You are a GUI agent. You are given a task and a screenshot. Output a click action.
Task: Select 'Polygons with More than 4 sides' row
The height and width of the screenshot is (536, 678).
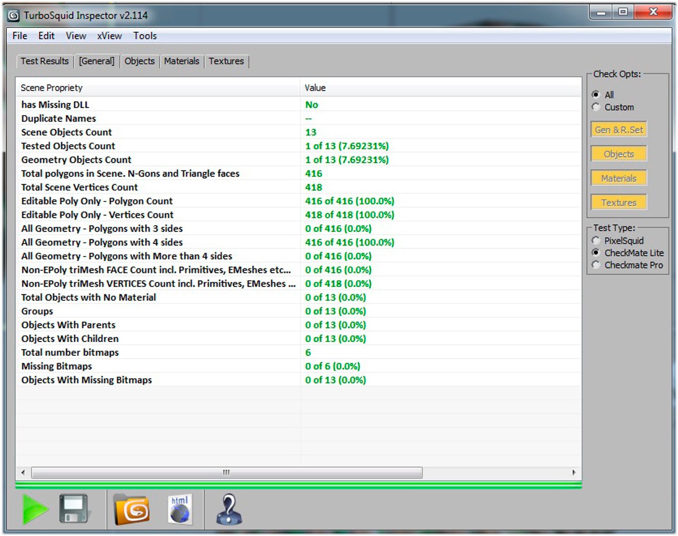(x=299, y=256)
